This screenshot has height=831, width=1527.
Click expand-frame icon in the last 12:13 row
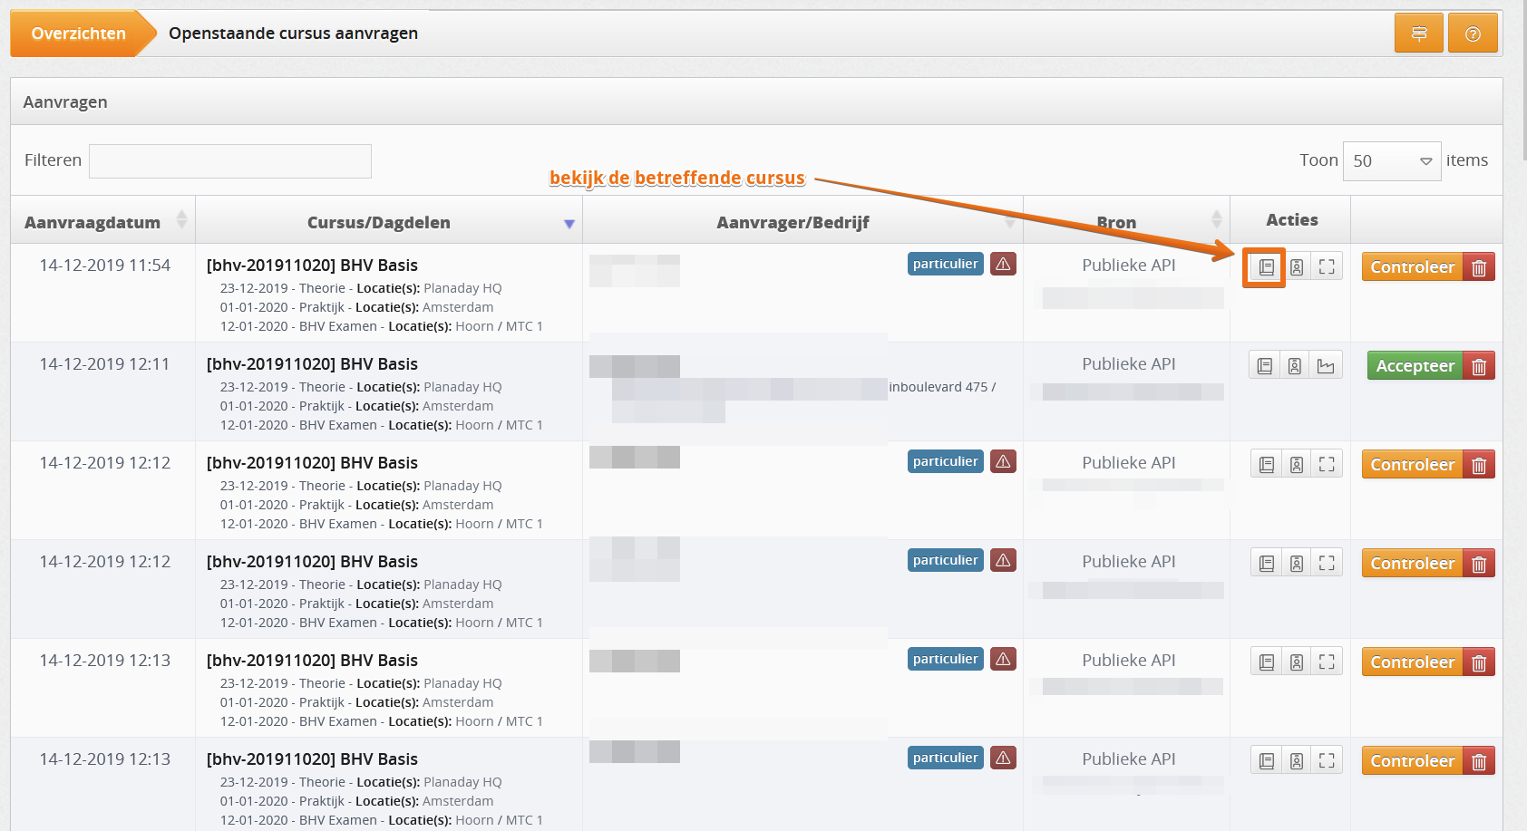click(1327, 761)
